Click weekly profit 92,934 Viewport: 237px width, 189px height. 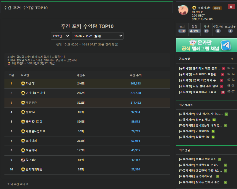[x=136, y=112]
